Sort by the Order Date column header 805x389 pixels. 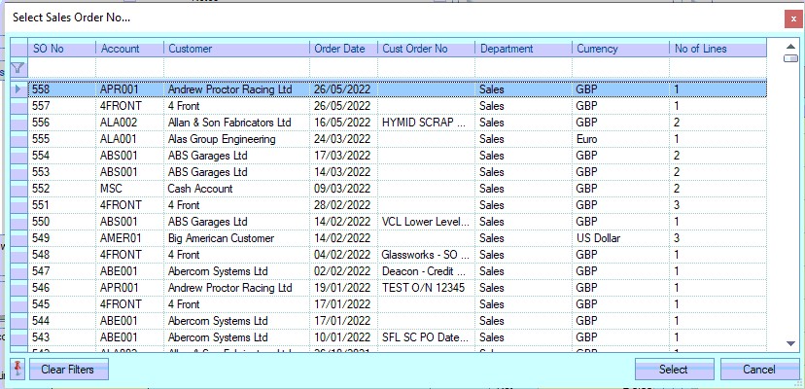(x=343, y=49)
